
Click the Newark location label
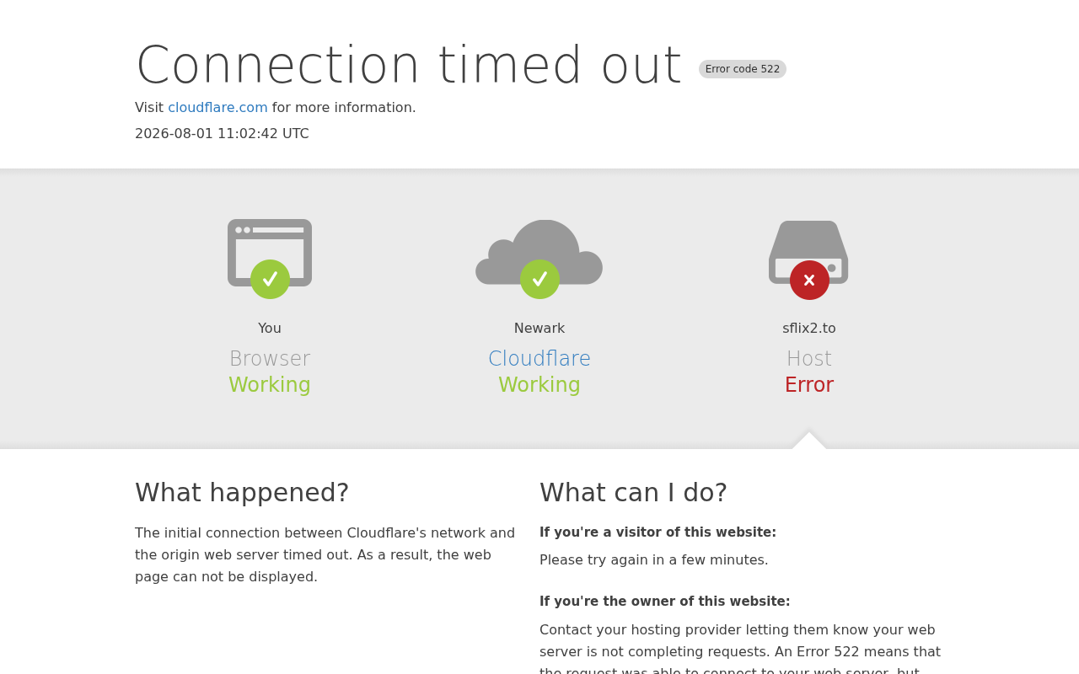coord(539,329)
